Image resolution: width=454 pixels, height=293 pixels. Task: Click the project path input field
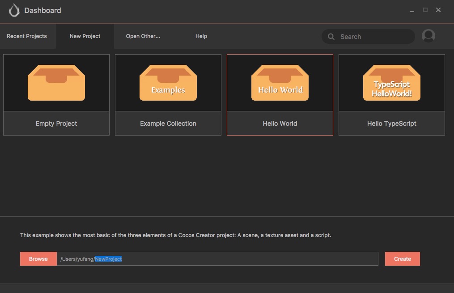pos(217,259)
